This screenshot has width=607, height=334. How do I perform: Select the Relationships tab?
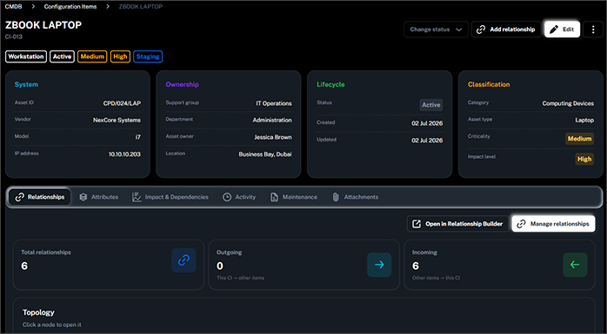click(40, 197)
